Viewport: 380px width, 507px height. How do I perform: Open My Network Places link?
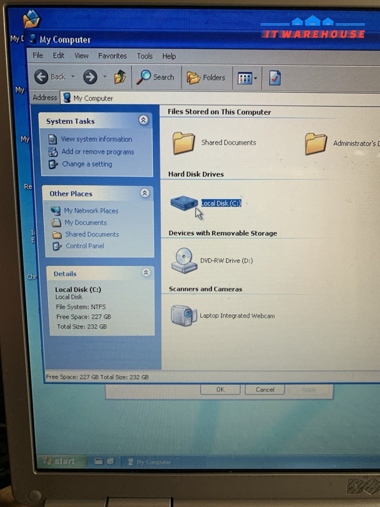[91, 210]
